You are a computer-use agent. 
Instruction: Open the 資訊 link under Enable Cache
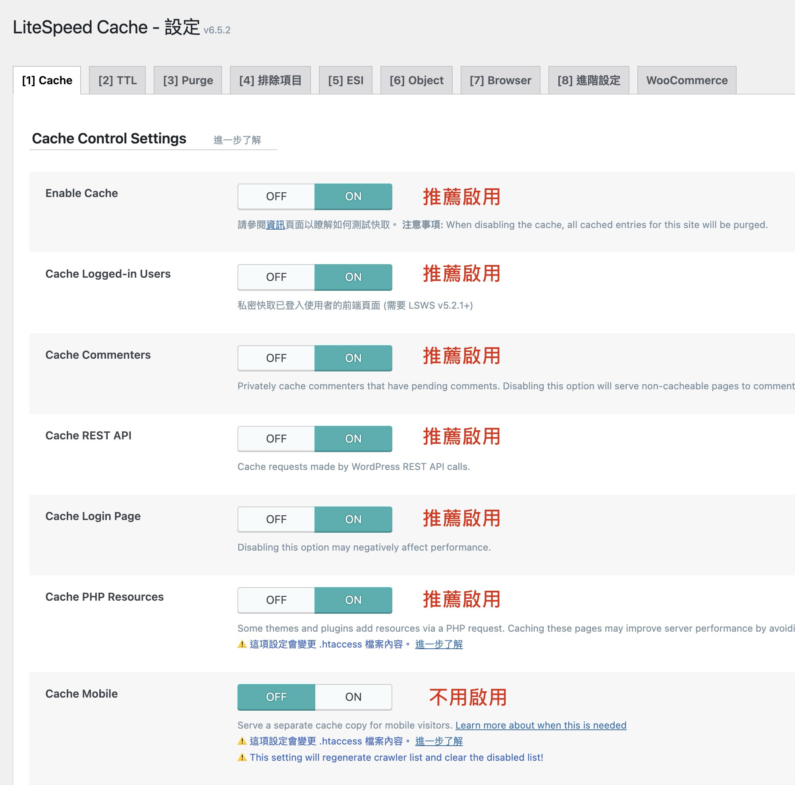275,225
